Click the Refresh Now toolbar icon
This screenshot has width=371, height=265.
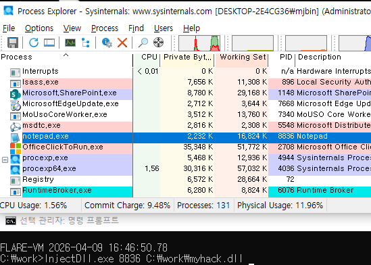[34, 43]
